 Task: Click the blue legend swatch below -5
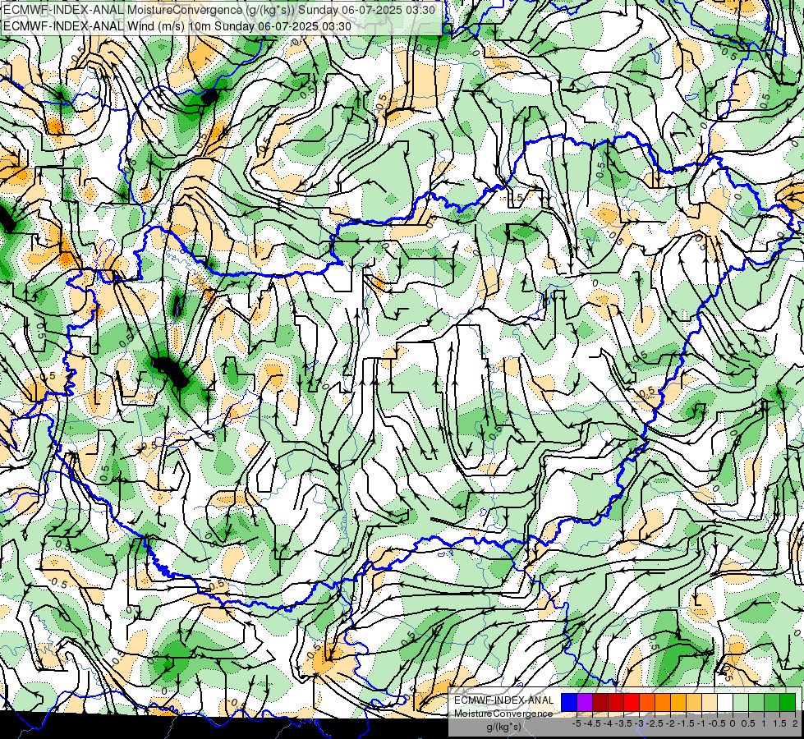coord(569,702)
